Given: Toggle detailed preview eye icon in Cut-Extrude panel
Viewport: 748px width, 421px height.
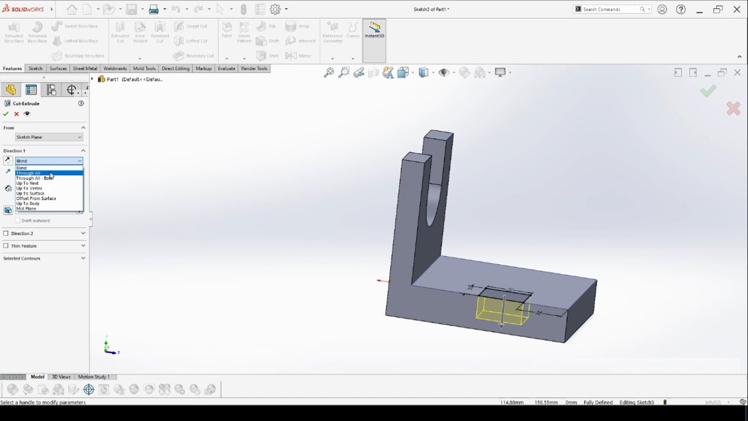Looking at the screenshot, I should point(27,114).
